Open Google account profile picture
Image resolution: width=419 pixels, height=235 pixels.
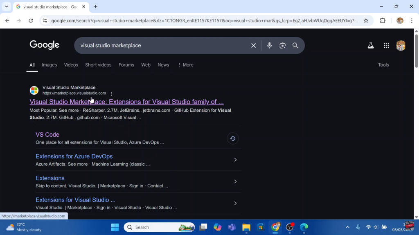pos(401,46)
